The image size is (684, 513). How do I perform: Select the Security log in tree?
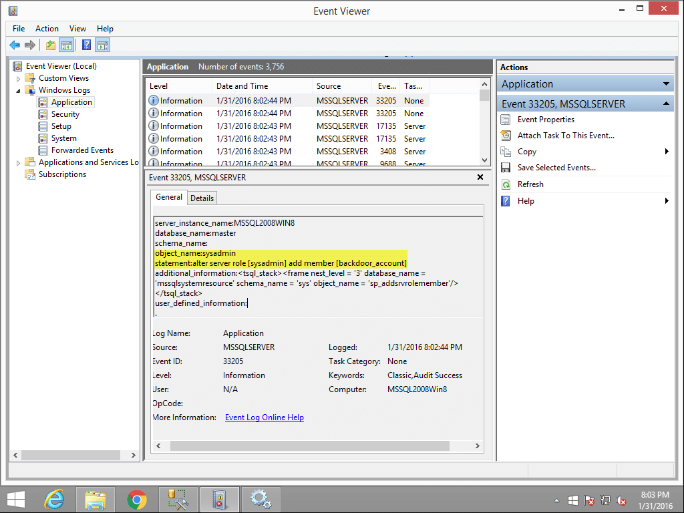[x=65, y=114]
